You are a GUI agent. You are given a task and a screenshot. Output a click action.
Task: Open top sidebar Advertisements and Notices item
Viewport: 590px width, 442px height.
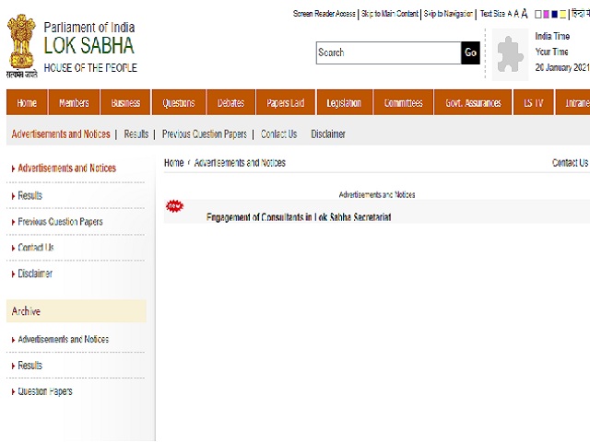point(67,168)
